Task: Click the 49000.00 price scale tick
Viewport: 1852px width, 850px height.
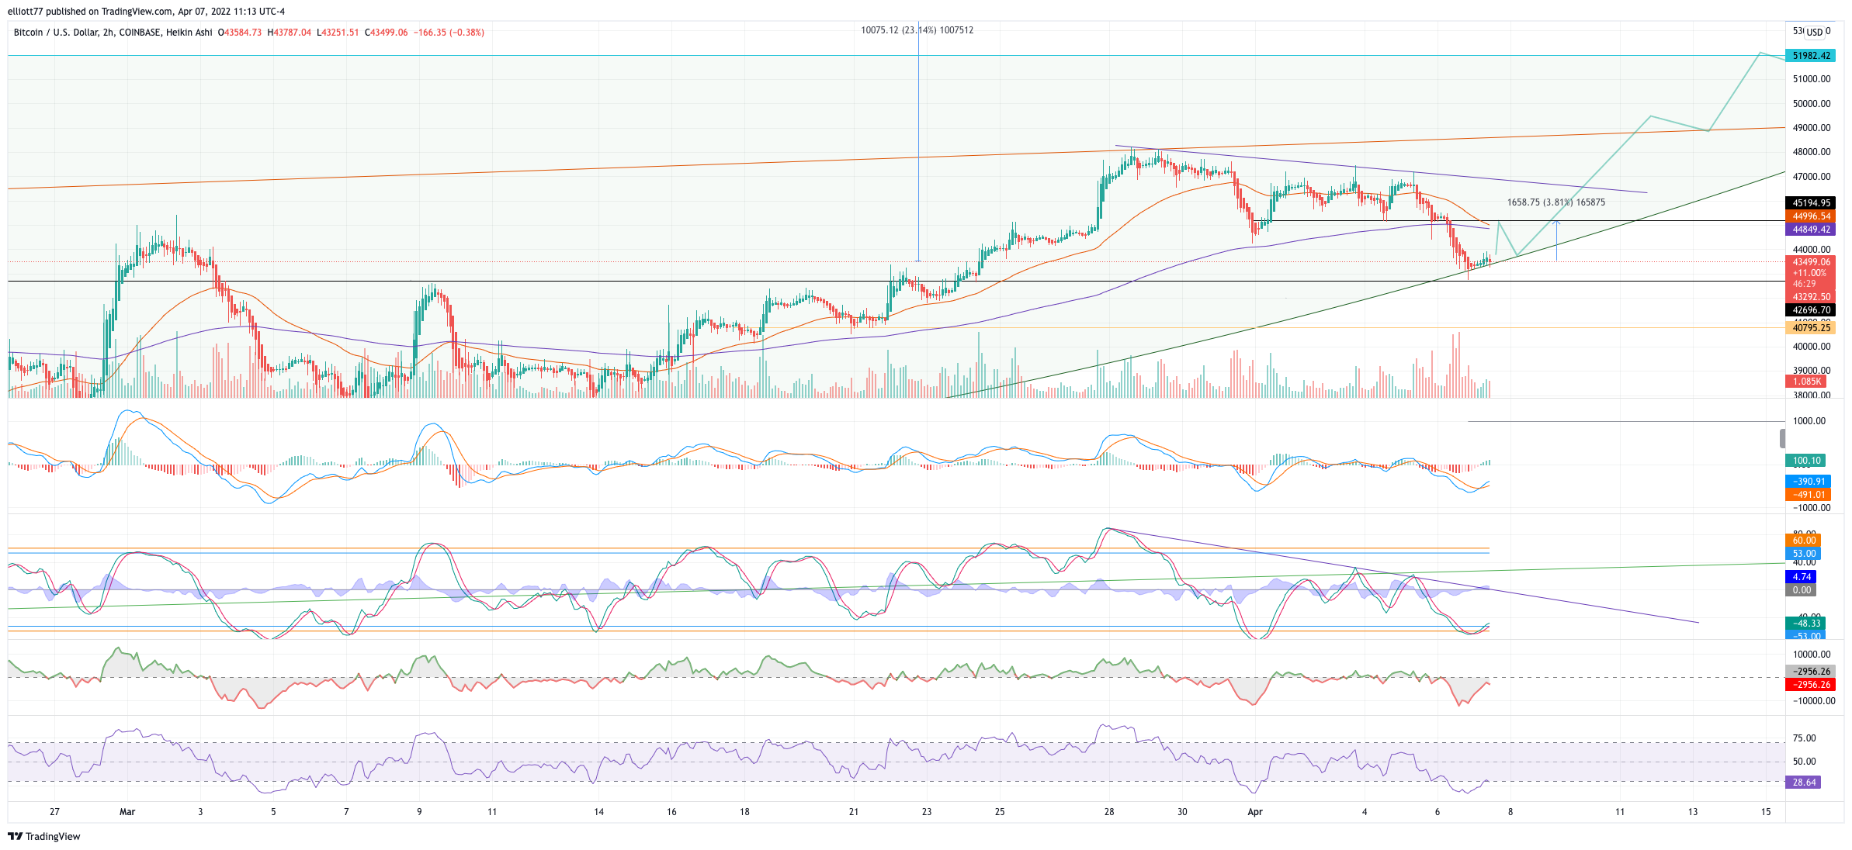Action: pos(1812,128)
